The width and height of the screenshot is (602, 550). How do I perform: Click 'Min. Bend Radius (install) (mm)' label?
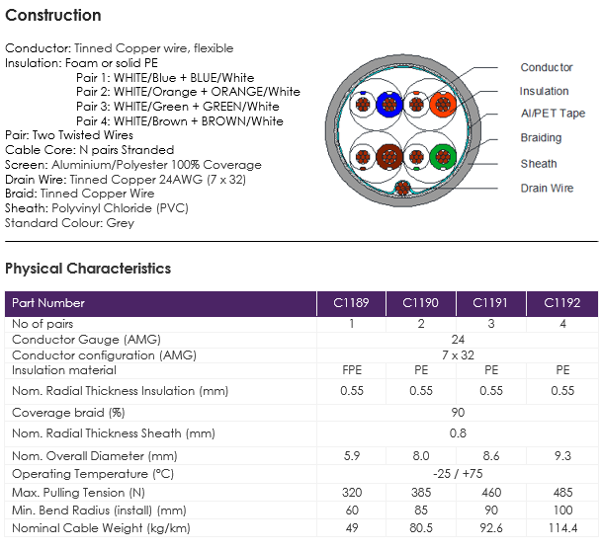(99, 511)
